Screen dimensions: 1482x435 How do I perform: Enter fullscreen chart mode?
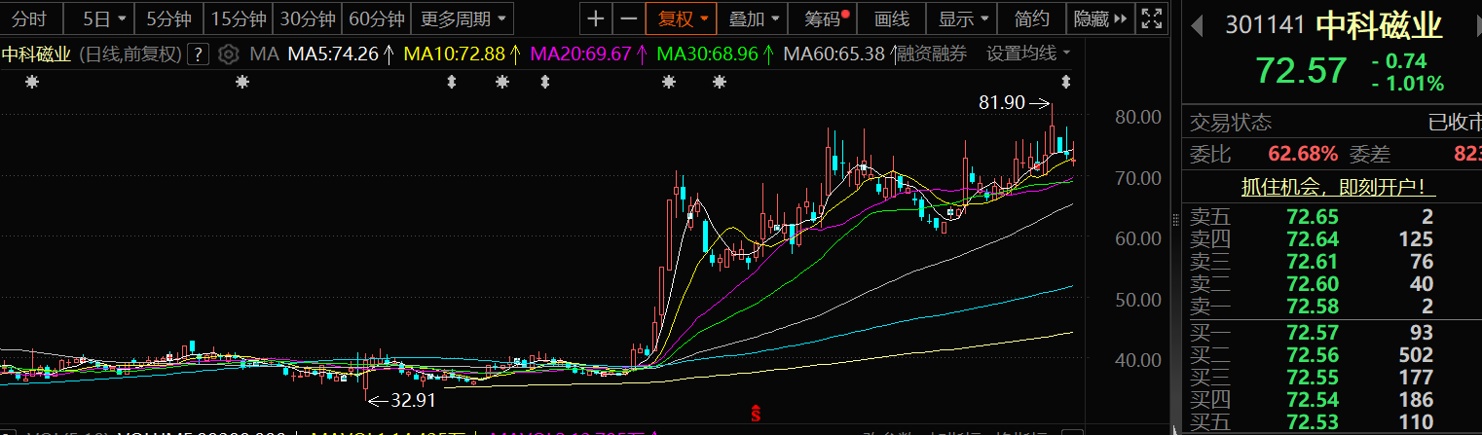[x=1151, y=18]
